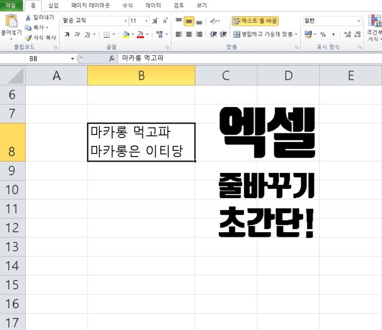The image size is (382, 330).
Task: Click the Copy (복사) icon
Action: [x=28, y=28]
